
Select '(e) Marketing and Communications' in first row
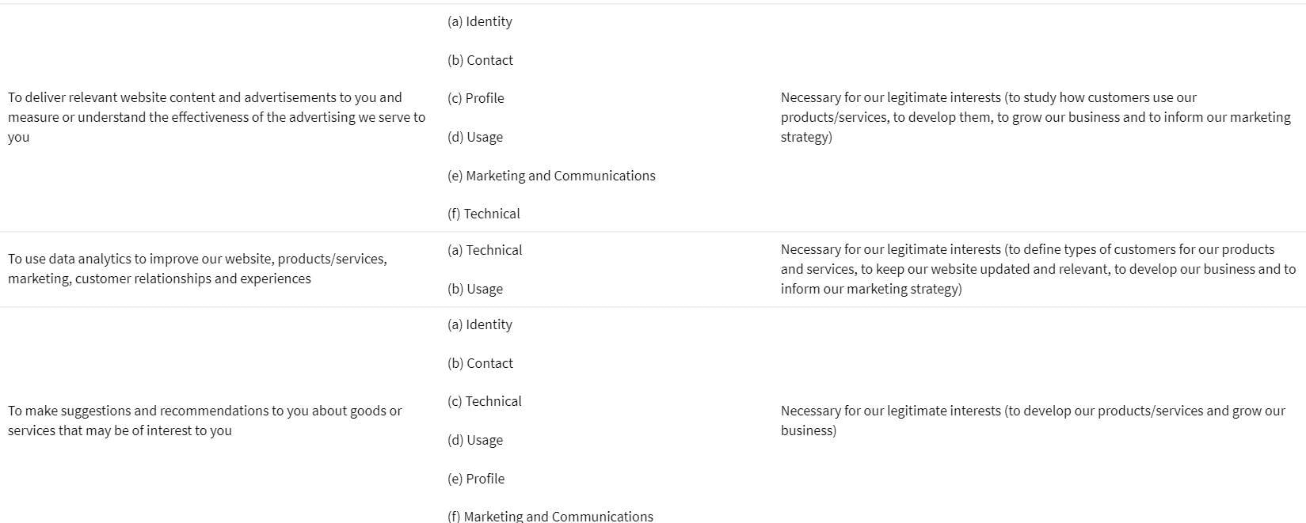[x=551, y=176]
